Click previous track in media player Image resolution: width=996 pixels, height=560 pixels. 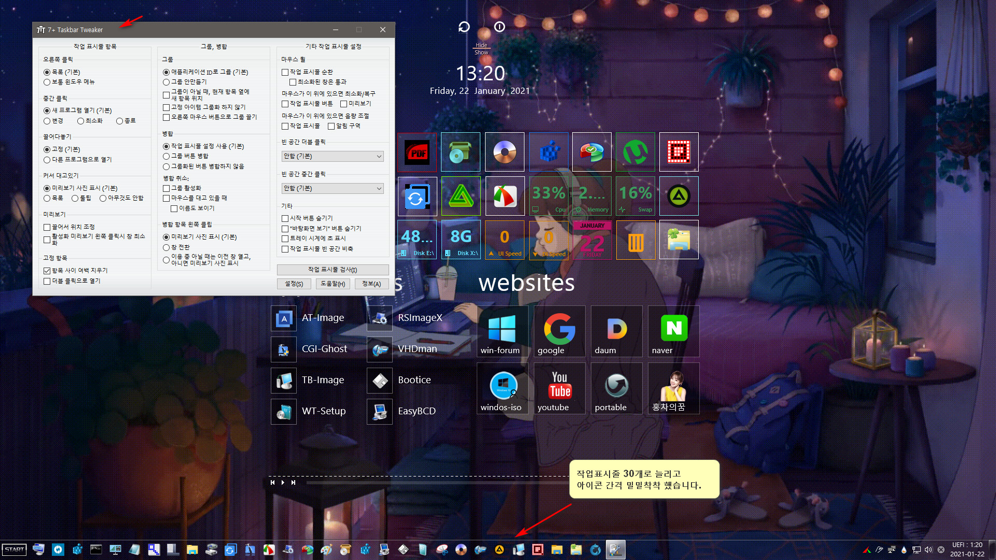[x=272, y=482]
